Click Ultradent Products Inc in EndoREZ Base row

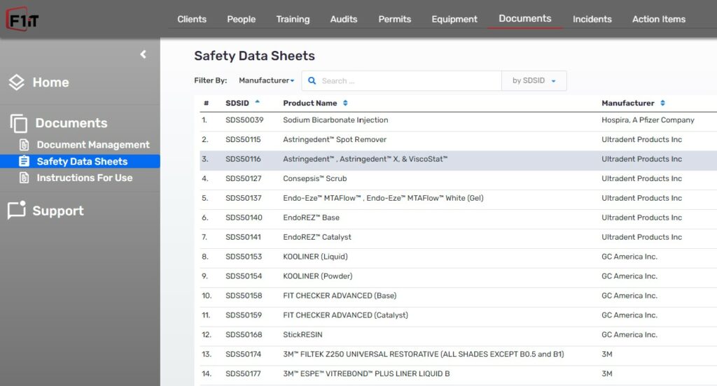[x=642, y=218]
